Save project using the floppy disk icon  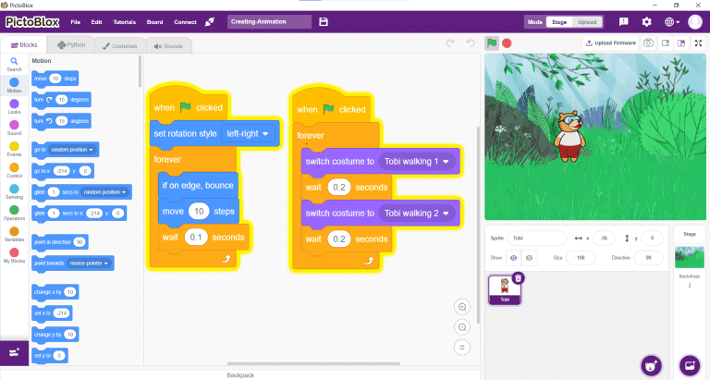coord(324,22)
